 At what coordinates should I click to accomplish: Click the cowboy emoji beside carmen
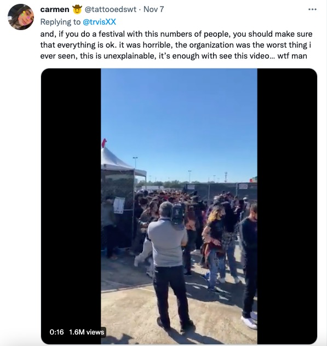(77, 9)
